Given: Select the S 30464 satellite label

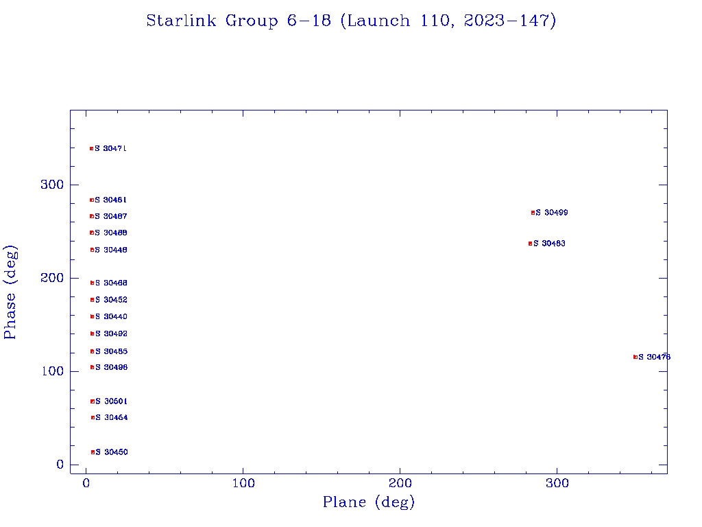Looking at the screenshot, I should (112, 418).
